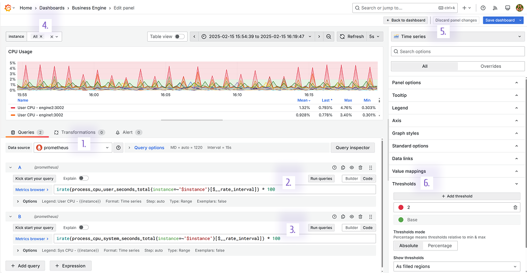
Task: Open the prometheus data source dropdown
Action: pos(73,148)
